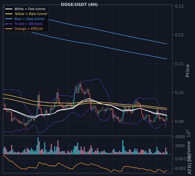Click the purple dashed line sample in legend
195x176 pixels.
(9, 24)
